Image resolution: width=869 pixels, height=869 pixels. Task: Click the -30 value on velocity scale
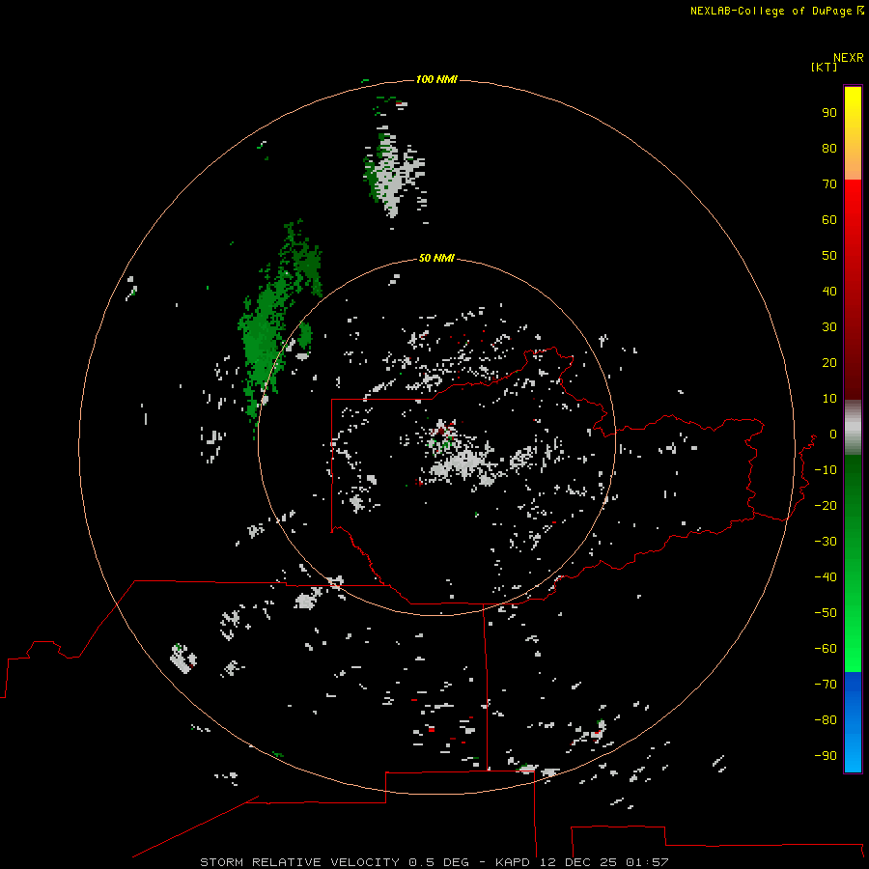(x=826, y=542)
